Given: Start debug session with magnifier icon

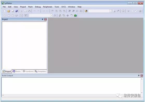Looking at the screenshot, I should click(x=123, y=11).
